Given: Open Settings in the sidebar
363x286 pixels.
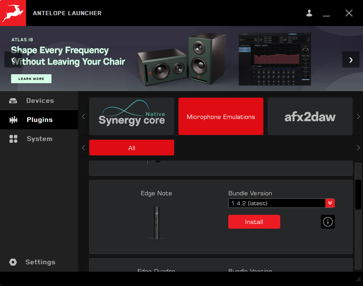Looking at the screenshot, I should (39, 262).
